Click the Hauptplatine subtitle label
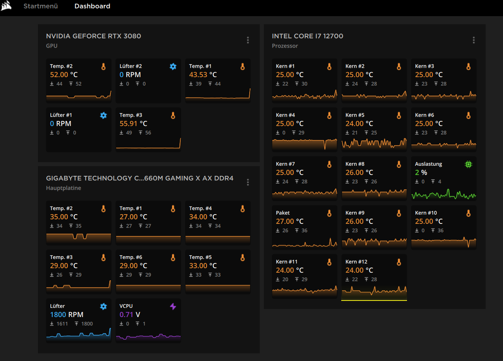 [x=64, y=188]
